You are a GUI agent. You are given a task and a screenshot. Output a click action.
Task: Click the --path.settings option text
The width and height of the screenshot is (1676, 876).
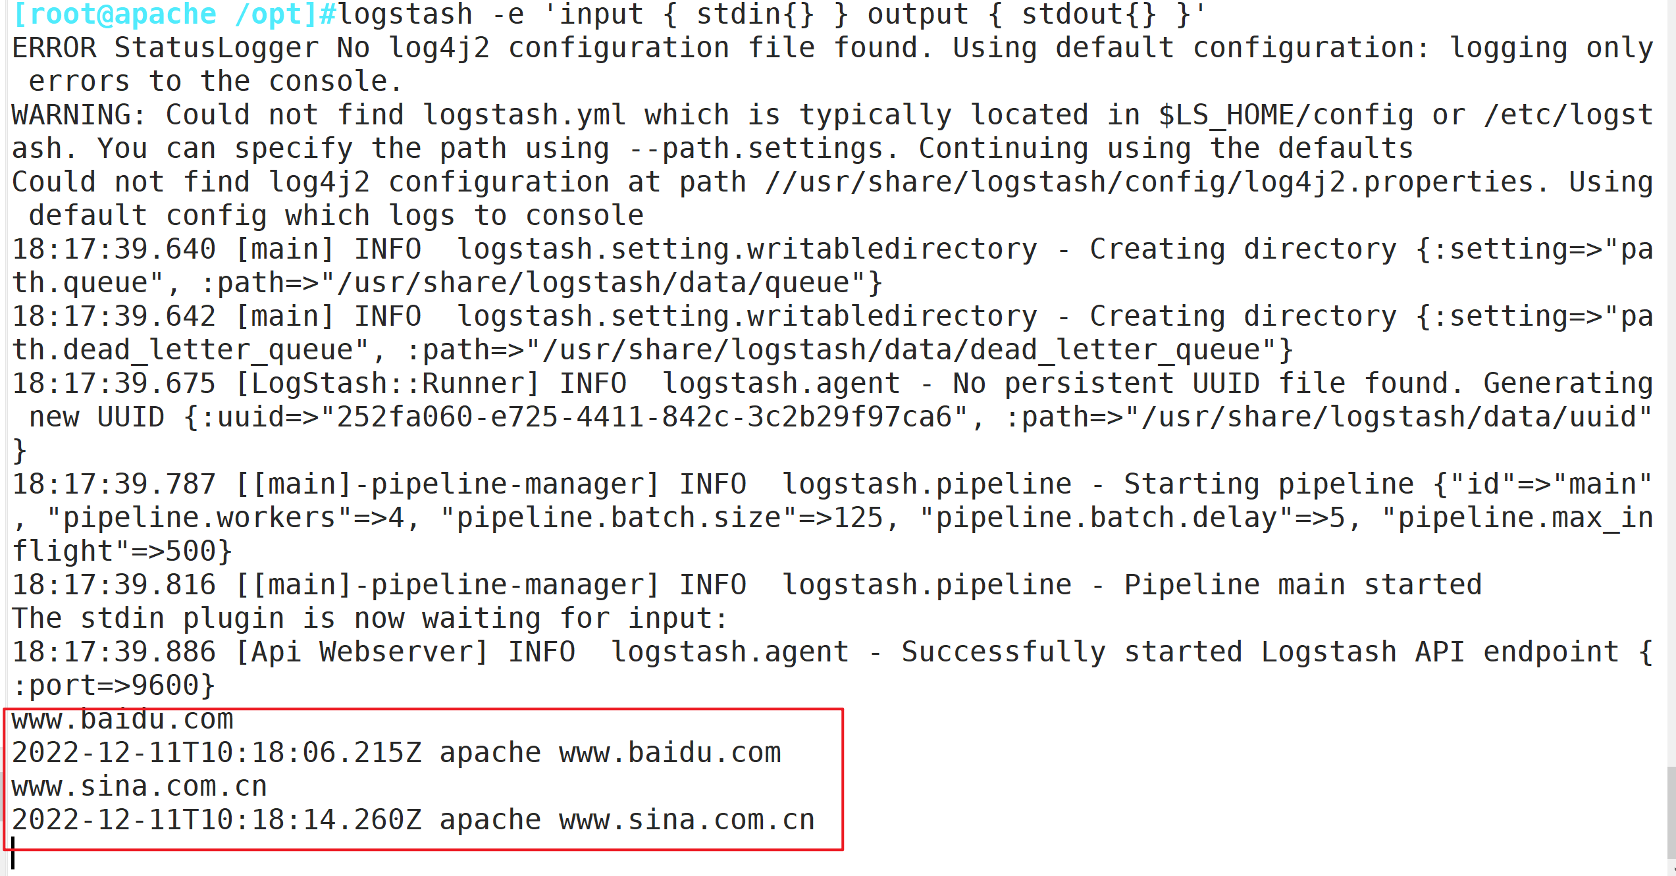click(755, 149)
